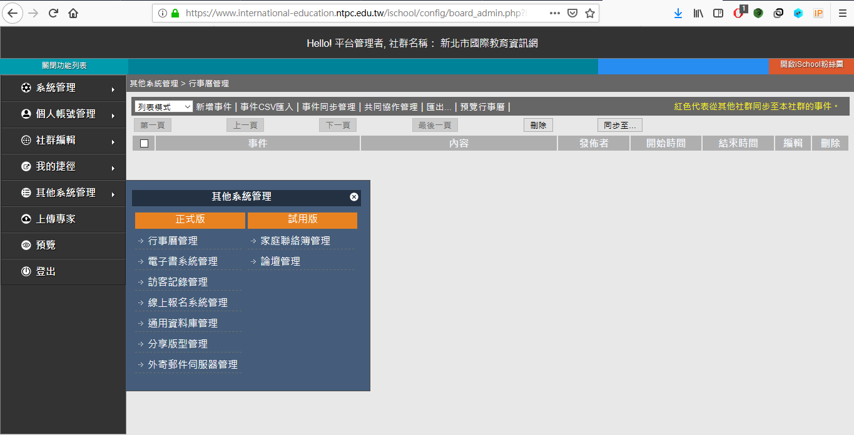Open the browser home page icon

[73, 13]
